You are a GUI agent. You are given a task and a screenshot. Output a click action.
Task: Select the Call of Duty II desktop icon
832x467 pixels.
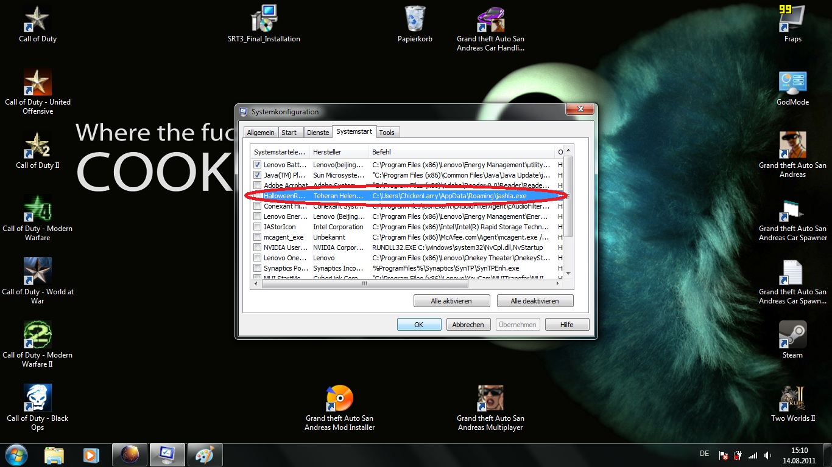pyautogui.click(x=38, y=151)
